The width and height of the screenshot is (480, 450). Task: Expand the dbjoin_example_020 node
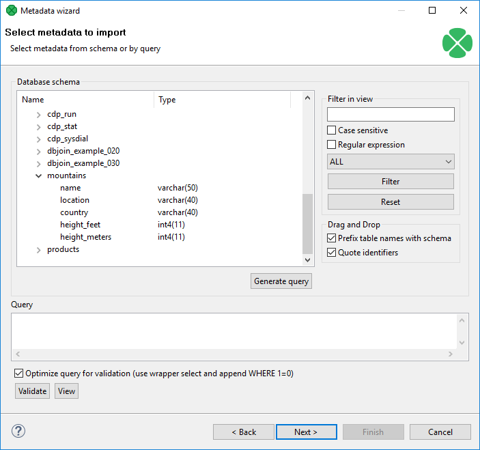[39, 152]
